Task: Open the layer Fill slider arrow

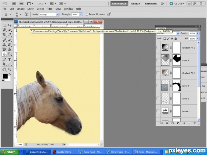Action: pyautogui.click(x=198, y=39)
